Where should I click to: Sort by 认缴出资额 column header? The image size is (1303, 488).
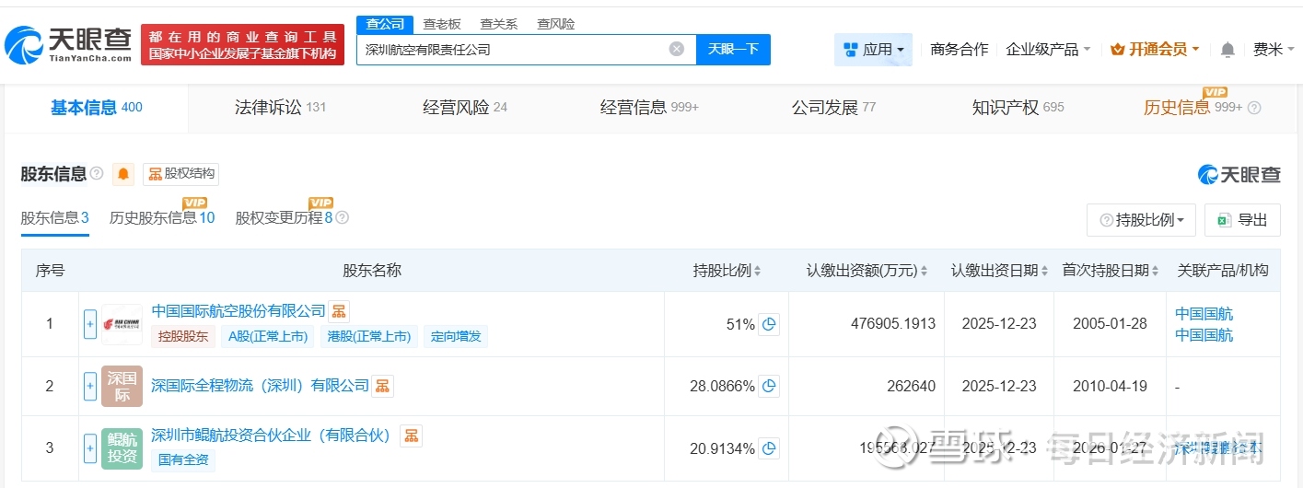click(867, 271)
